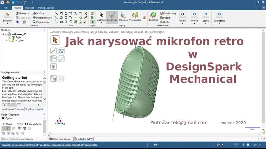Switch to the Warstwy panel tab

(x=19, y=109)
